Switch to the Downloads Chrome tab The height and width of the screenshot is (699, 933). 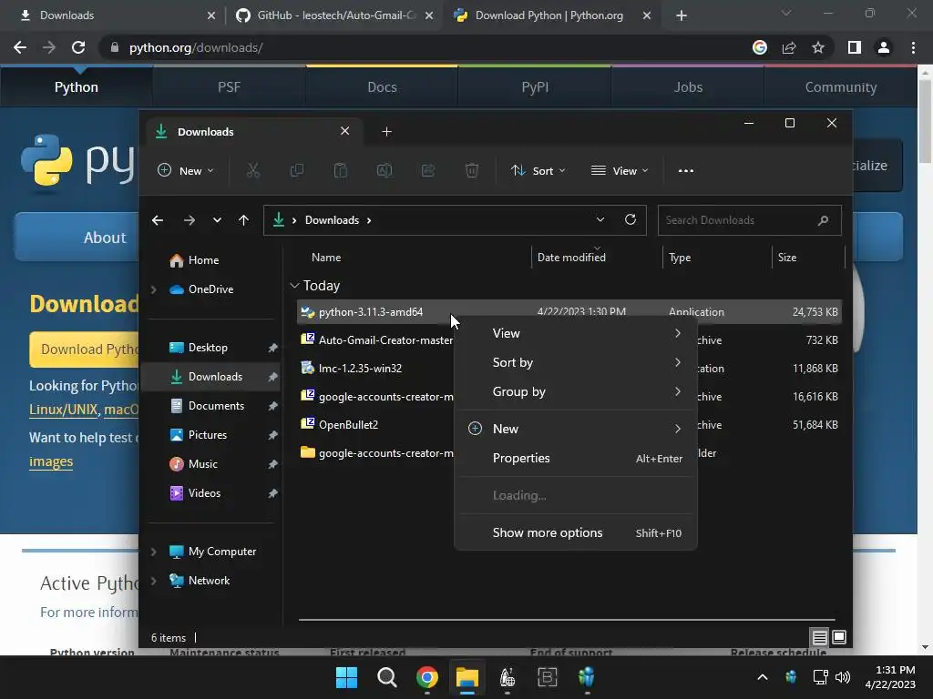click(x=116, y=15)
